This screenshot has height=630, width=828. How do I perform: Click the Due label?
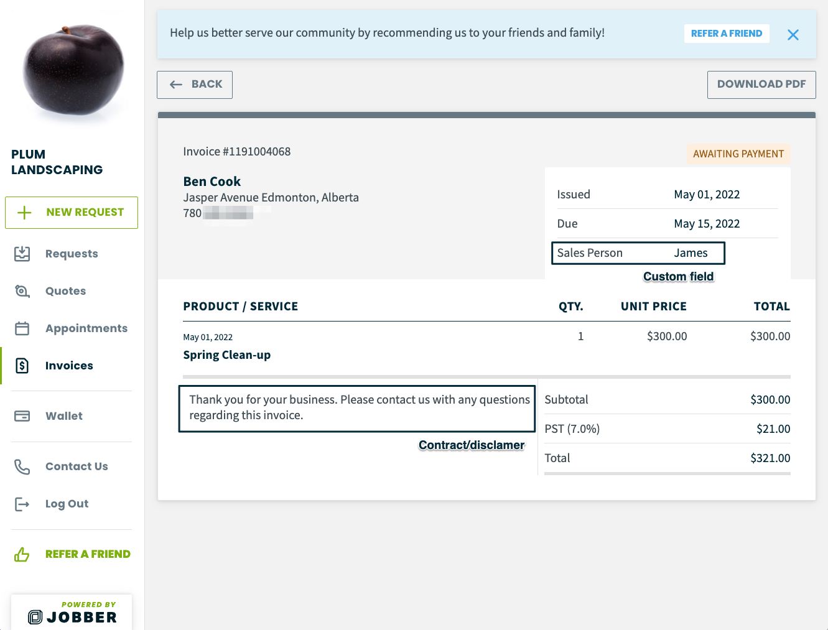click(x=567, y=224)
